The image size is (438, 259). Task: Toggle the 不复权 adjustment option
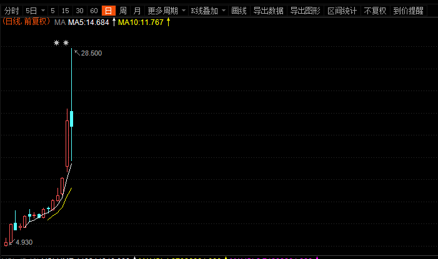click(x=375, y=11)
